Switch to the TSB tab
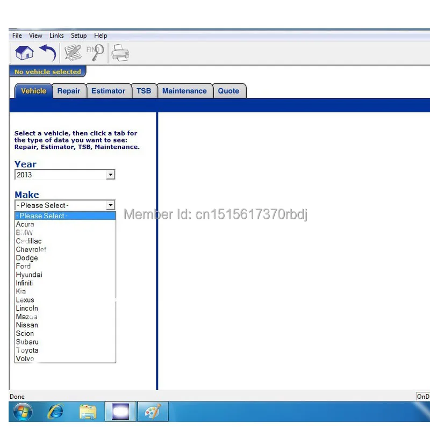 pos(144,91)
